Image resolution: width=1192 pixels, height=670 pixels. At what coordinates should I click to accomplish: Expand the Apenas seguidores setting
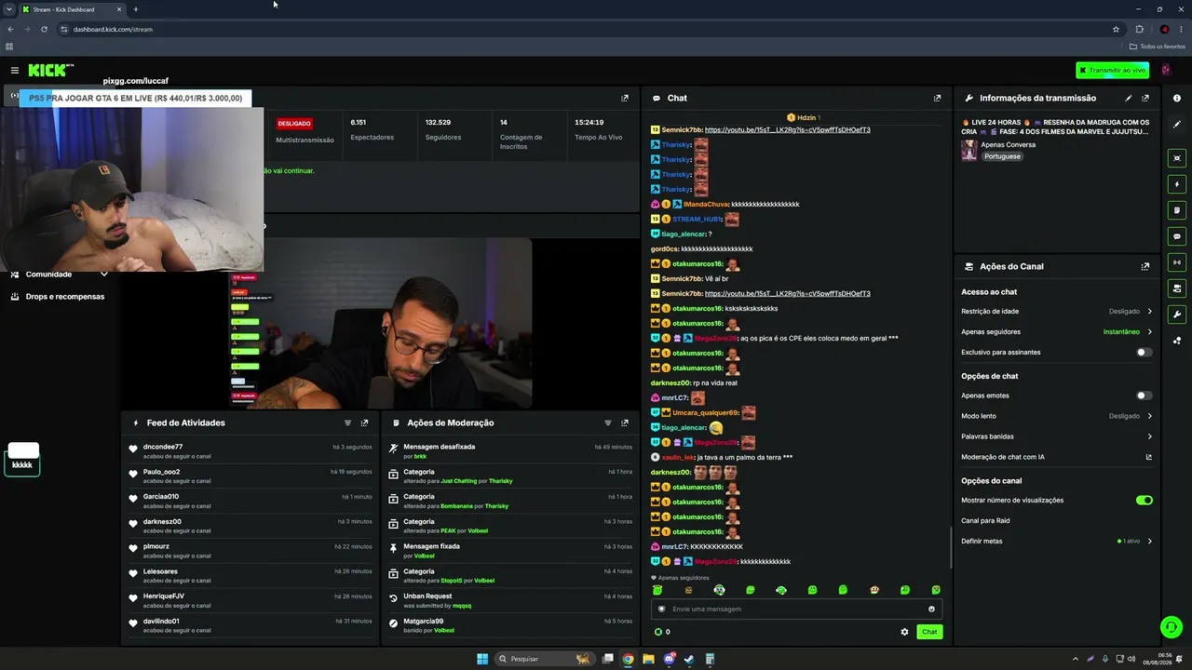click(1056, 332)
